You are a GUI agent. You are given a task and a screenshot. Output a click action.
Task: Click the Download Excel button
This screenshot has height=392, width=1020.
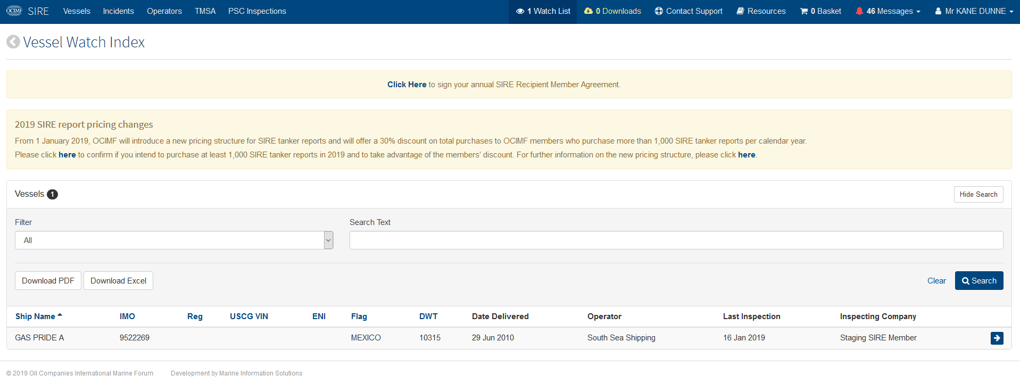tap(118, 281)
